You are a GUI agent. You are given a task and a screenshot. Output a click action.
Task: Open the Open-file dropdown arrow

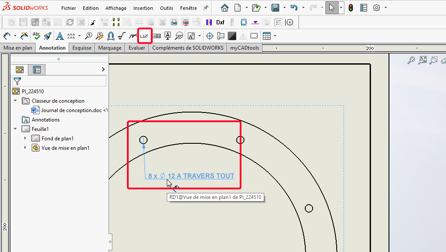(x=265, y=8)
